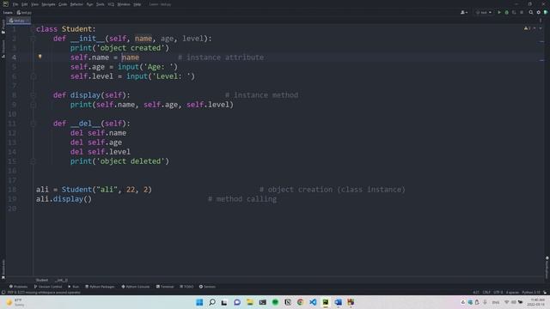Open File Explorer from the taskbar

[x=250, y=302]
